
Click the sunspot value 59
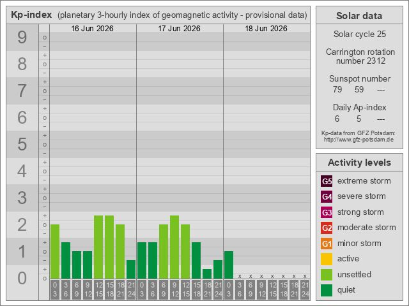[359, 89]
